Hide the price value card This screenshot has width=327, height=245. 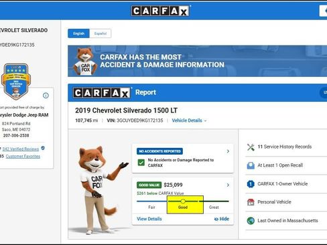click(222, 219)
